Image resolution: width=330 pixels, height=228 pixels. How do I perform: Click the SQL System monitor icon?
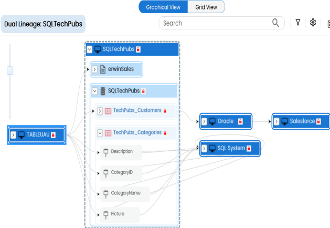pyautogui.click(x=212, y=148)
